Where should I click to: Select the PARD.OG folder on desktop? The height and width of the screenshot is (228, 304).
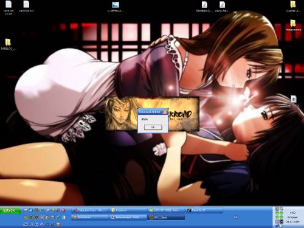point(8,44)
